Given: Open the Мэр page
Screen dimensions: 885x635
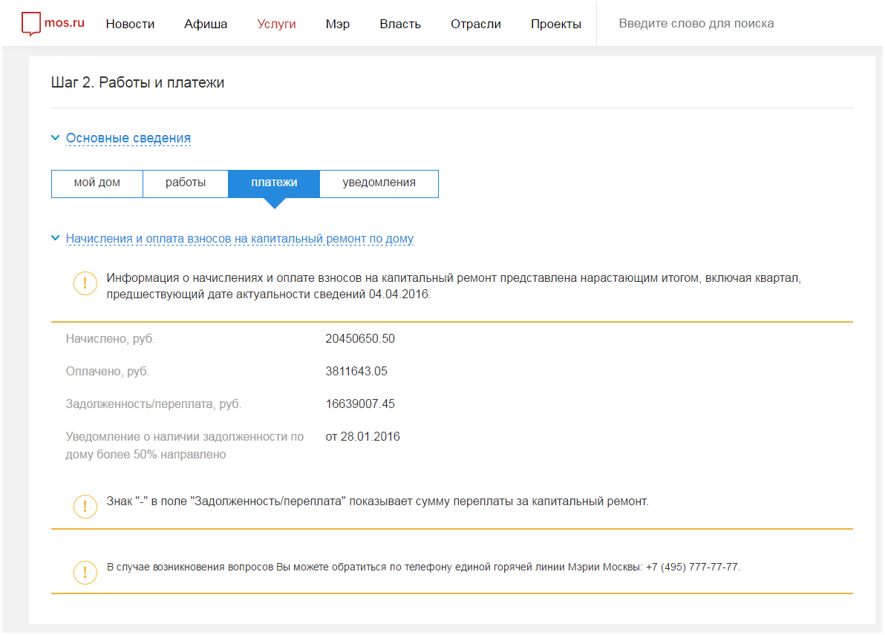Looking at the screenshot, I should pyautogui.click(x=337, y=24).
